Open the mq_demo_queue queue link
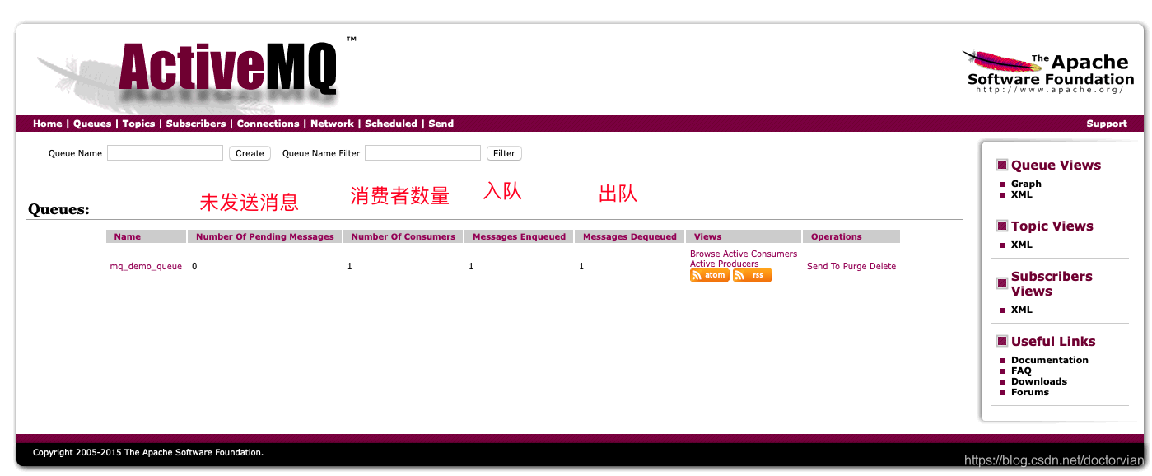The image size is (1152, 476). click(x=146, y=267)
